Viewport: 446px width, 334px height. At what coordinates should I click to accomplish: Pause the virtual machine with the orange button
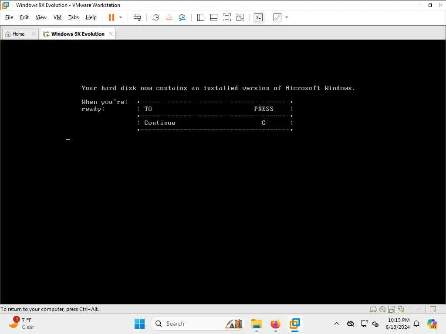111,17
